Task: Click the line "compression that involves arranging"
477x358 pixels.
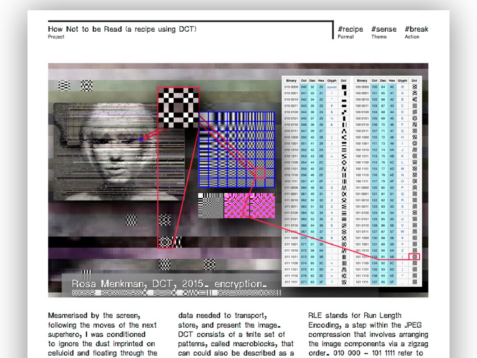Action: [x=368, y=335]
